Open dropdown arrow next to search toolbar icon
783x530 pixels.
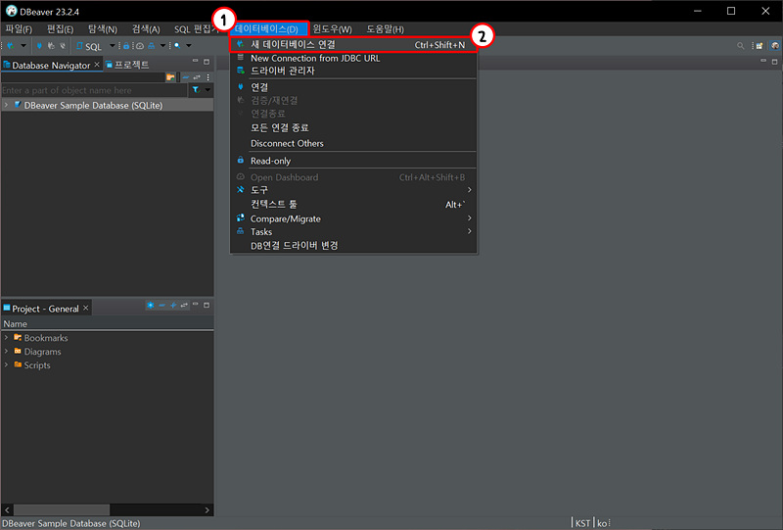pyautogui.click(x=189, y=46)
